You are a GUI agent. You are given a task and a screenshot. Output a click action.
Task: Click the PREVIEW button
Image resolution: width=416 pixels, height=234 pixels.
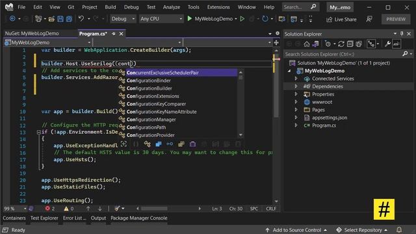coord(396,19)
